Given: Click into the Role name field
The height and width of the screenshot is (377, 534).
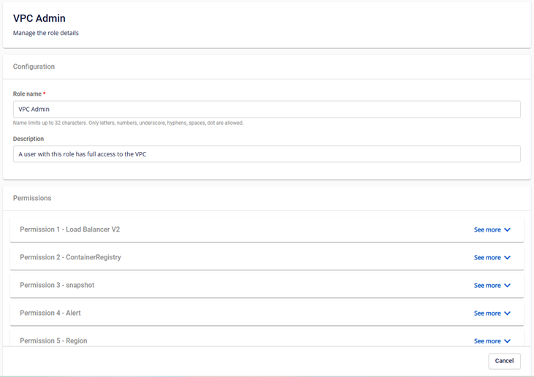Looking at the screenshot, I should pos(267,109).
